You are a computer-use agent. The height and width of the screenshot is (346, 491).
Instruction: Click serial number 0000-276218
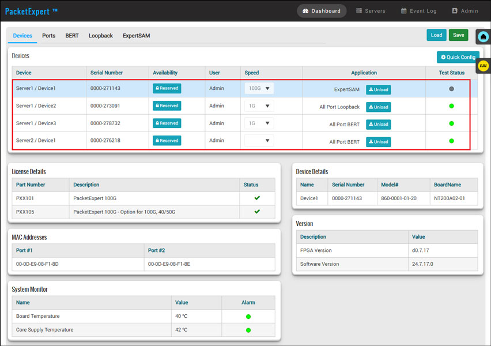pyautogui.click(x=105, y=140)
